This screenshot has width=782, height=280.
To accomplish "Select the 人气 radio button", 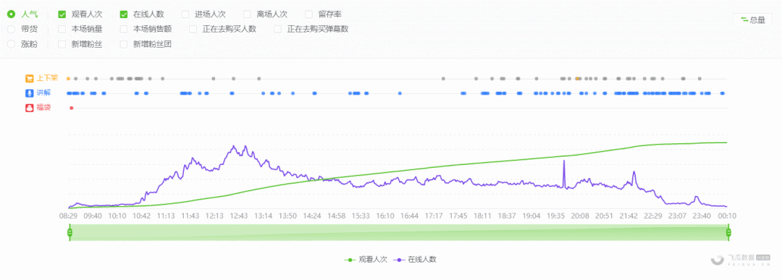I will [x=11, y=14].
